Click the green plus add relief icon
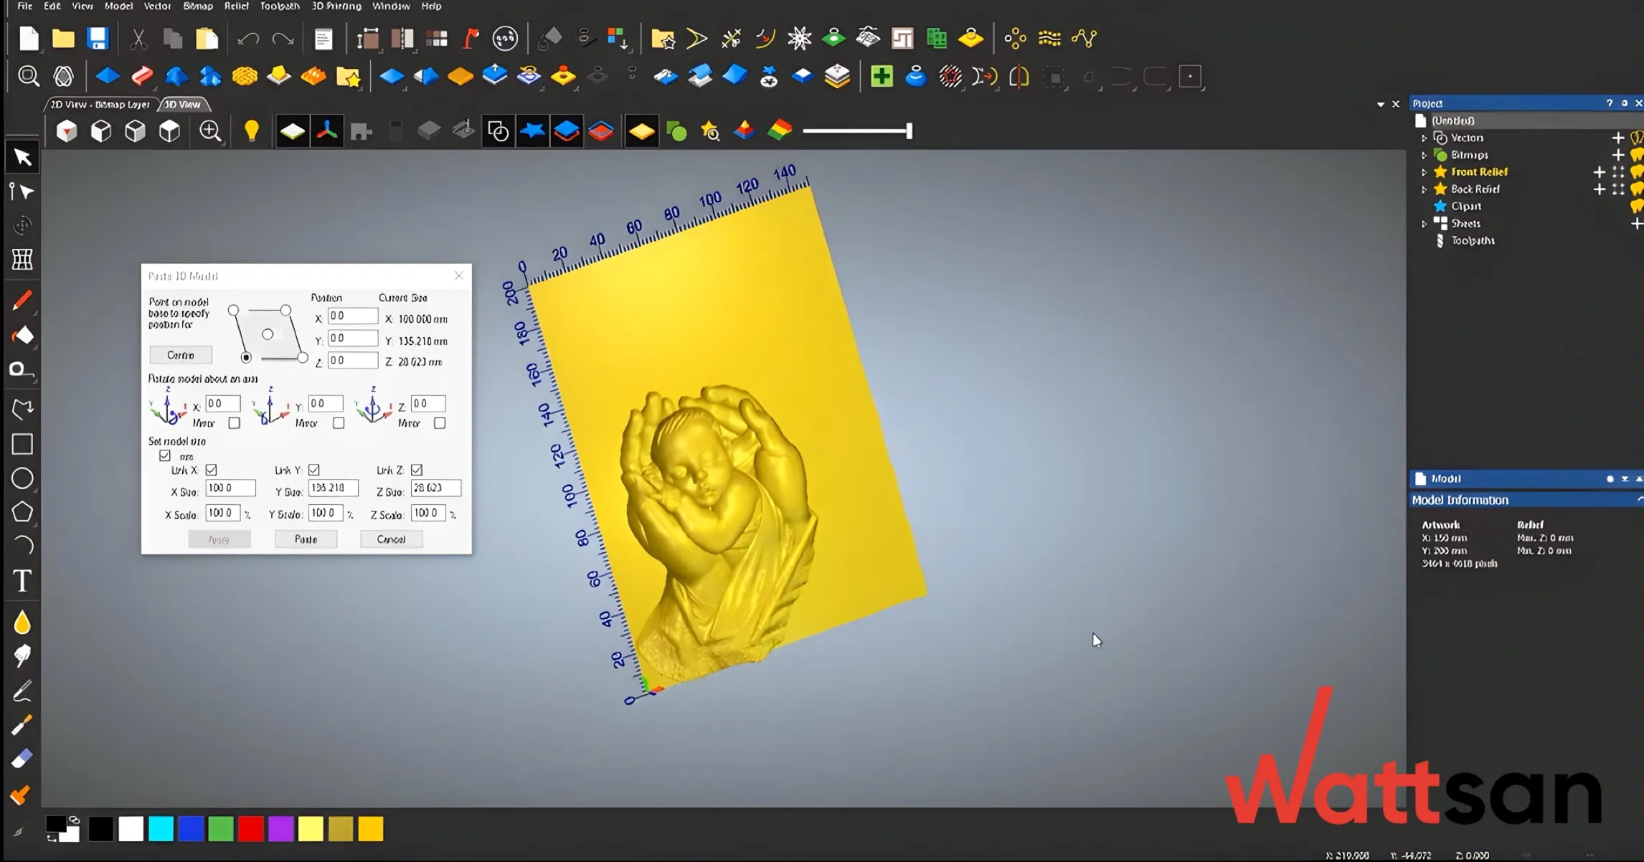Image resolution: width=1644 pixels, height=862 pixels. (882, 76)
